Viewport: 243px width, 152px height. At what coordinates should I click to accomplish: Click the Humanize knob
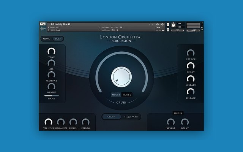[x=61, y=122]
